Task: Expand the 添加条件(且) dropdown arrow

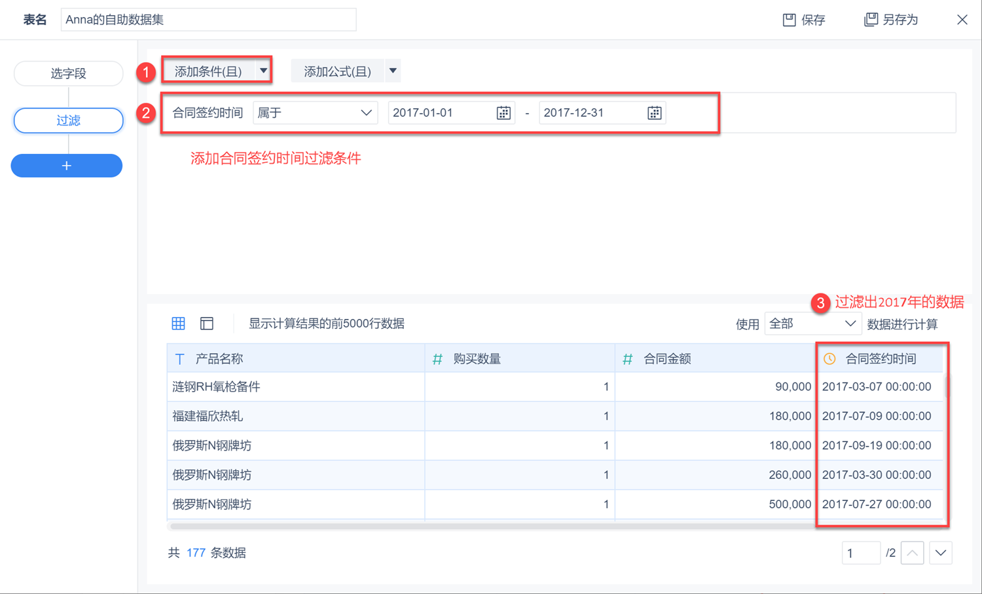Action: [x=263, y=71]
